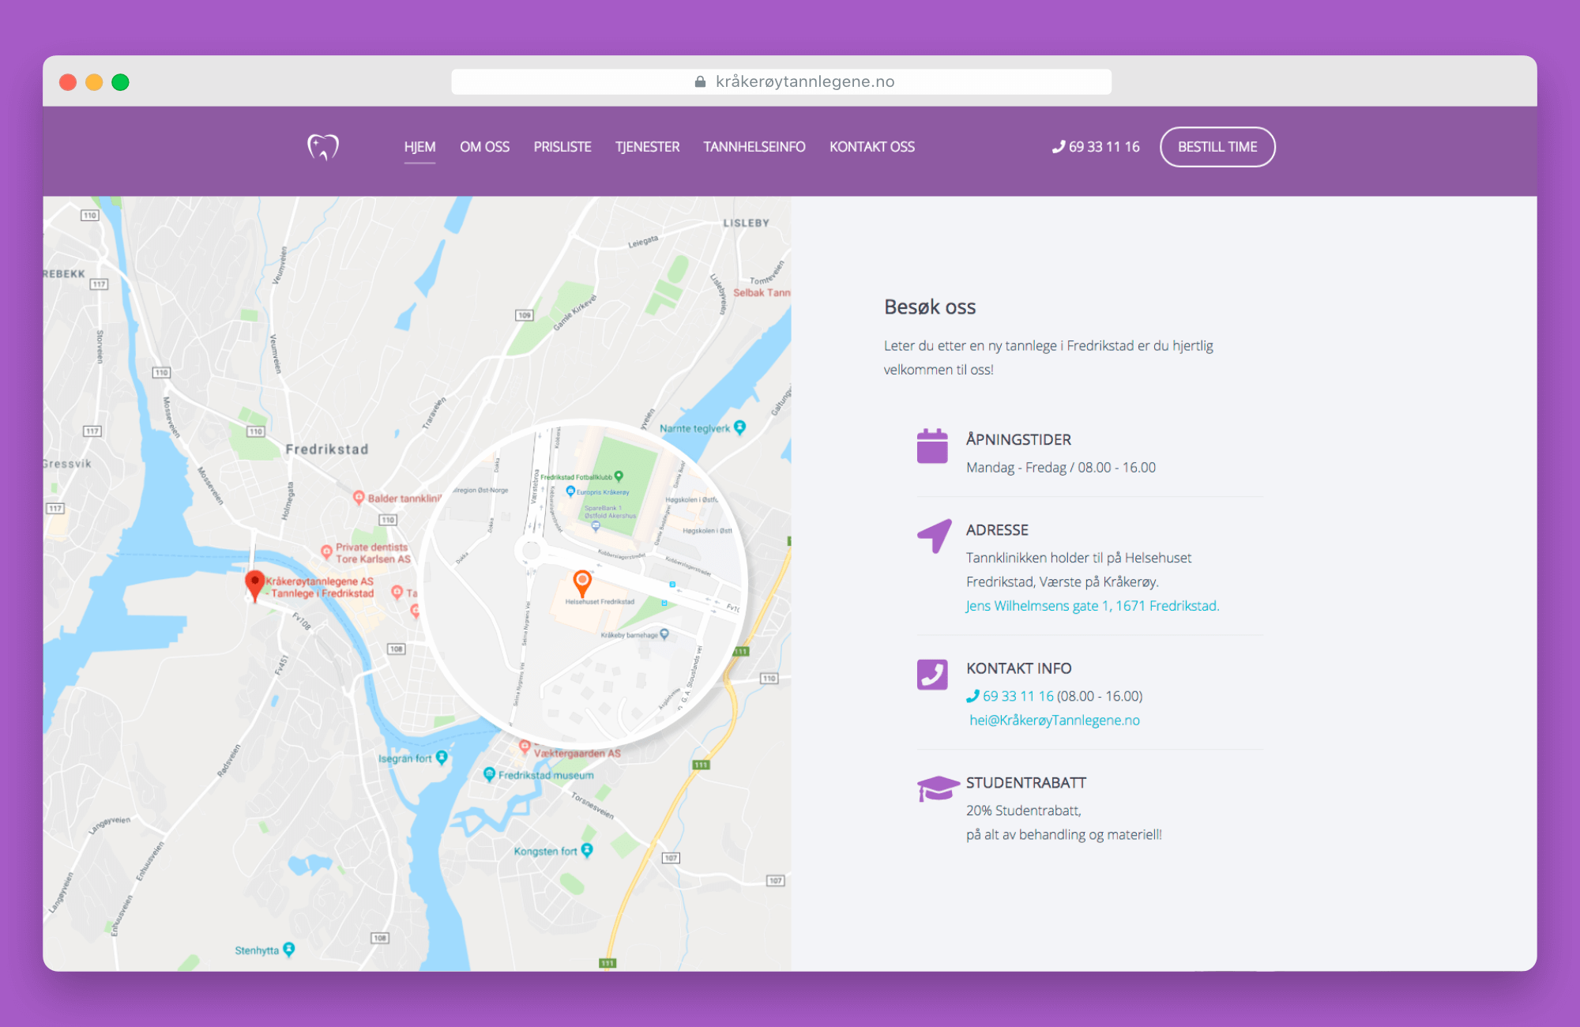Click the Europris Kråkerøy marker
The width and height of the screenshot is (1580, 1027).
[x=570, y=491]
